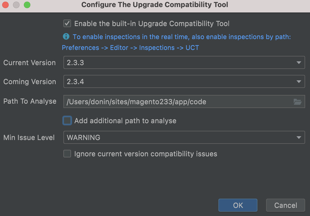The width and height of the screenshot is (310, 216).
Task: Click the blue info icon
Action: [66, 36]
